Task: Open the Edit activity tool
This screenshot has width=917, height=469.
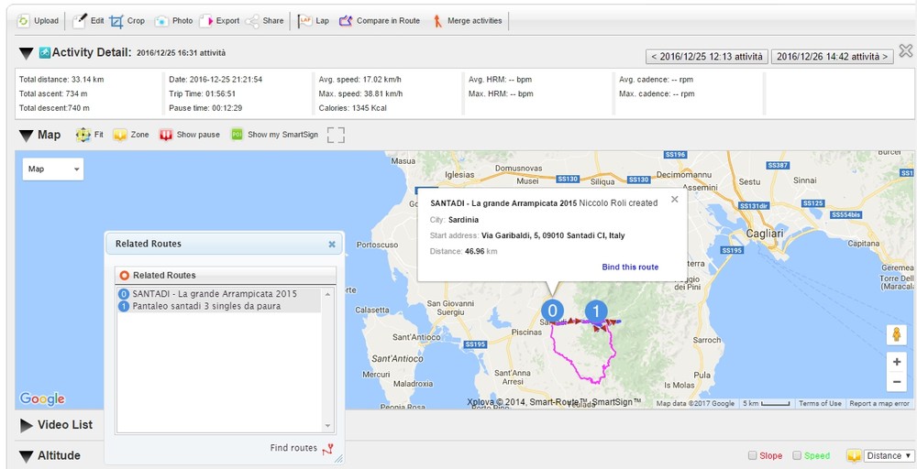Action: 88,21
